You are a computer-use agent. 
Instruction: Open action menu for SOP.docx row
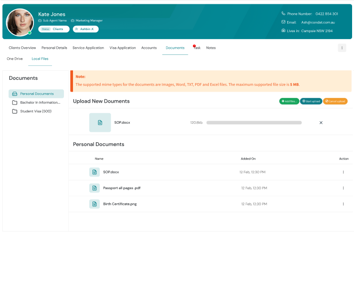point(343,172)
